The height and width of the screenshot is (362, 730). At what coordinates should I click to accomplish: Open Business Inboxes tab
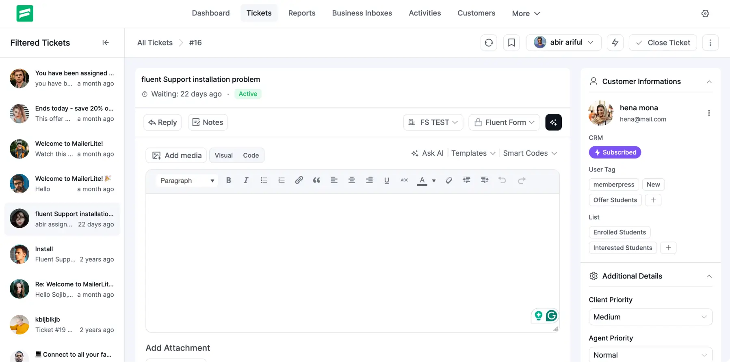pyautogui.click(x=362, y=13)
